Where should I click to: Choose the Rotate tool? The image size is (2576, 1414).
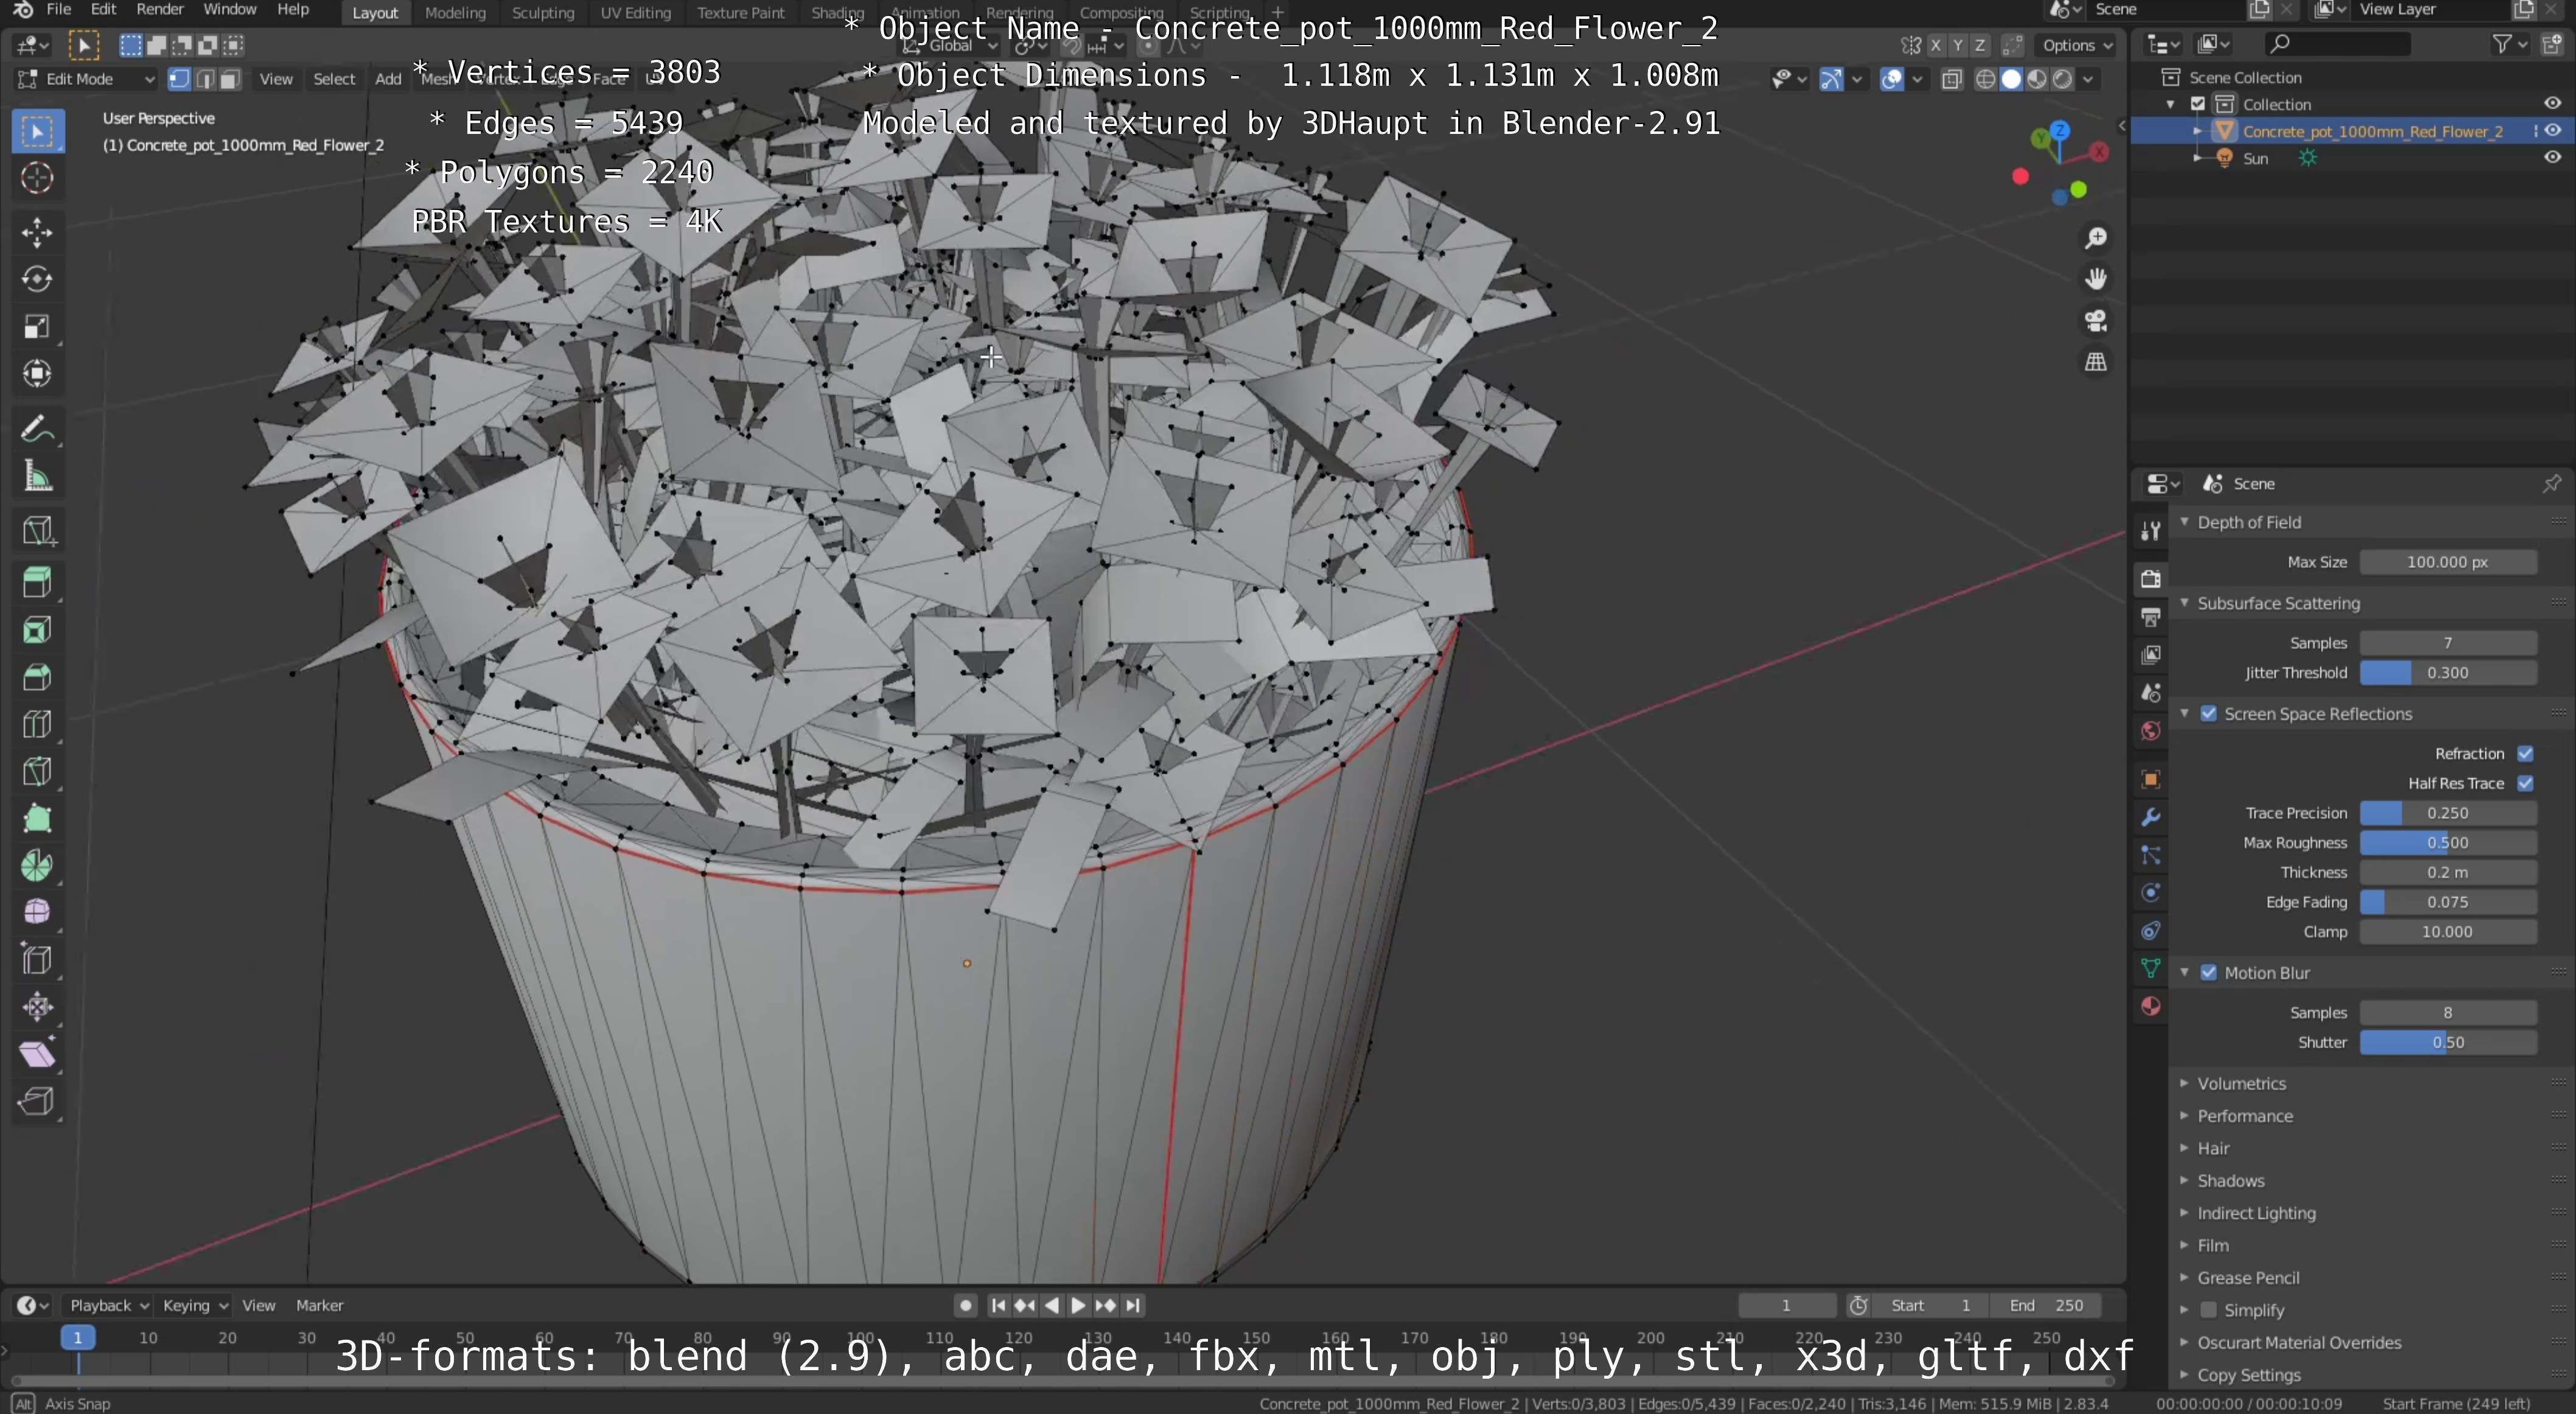(x=38, y=279)
